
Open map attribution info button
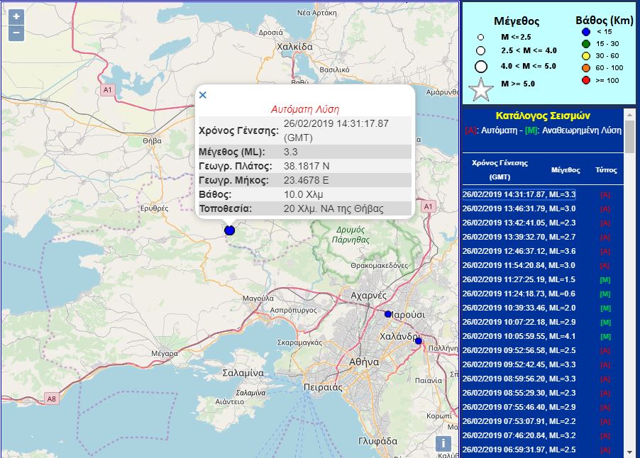coord(443,444)
